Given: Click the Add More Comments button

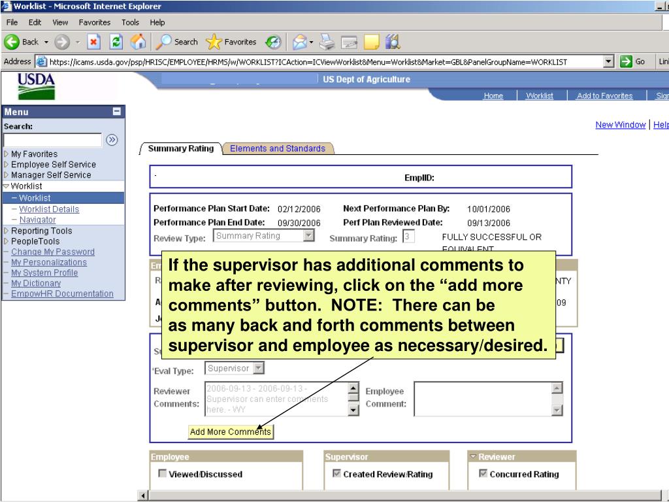Looking at the screenshot, I should [230, 432].
